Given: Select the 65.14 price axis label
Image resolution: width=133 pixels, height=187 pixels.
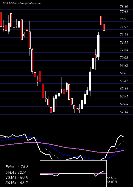Looking at the screenshot, I should click(124, 89).
